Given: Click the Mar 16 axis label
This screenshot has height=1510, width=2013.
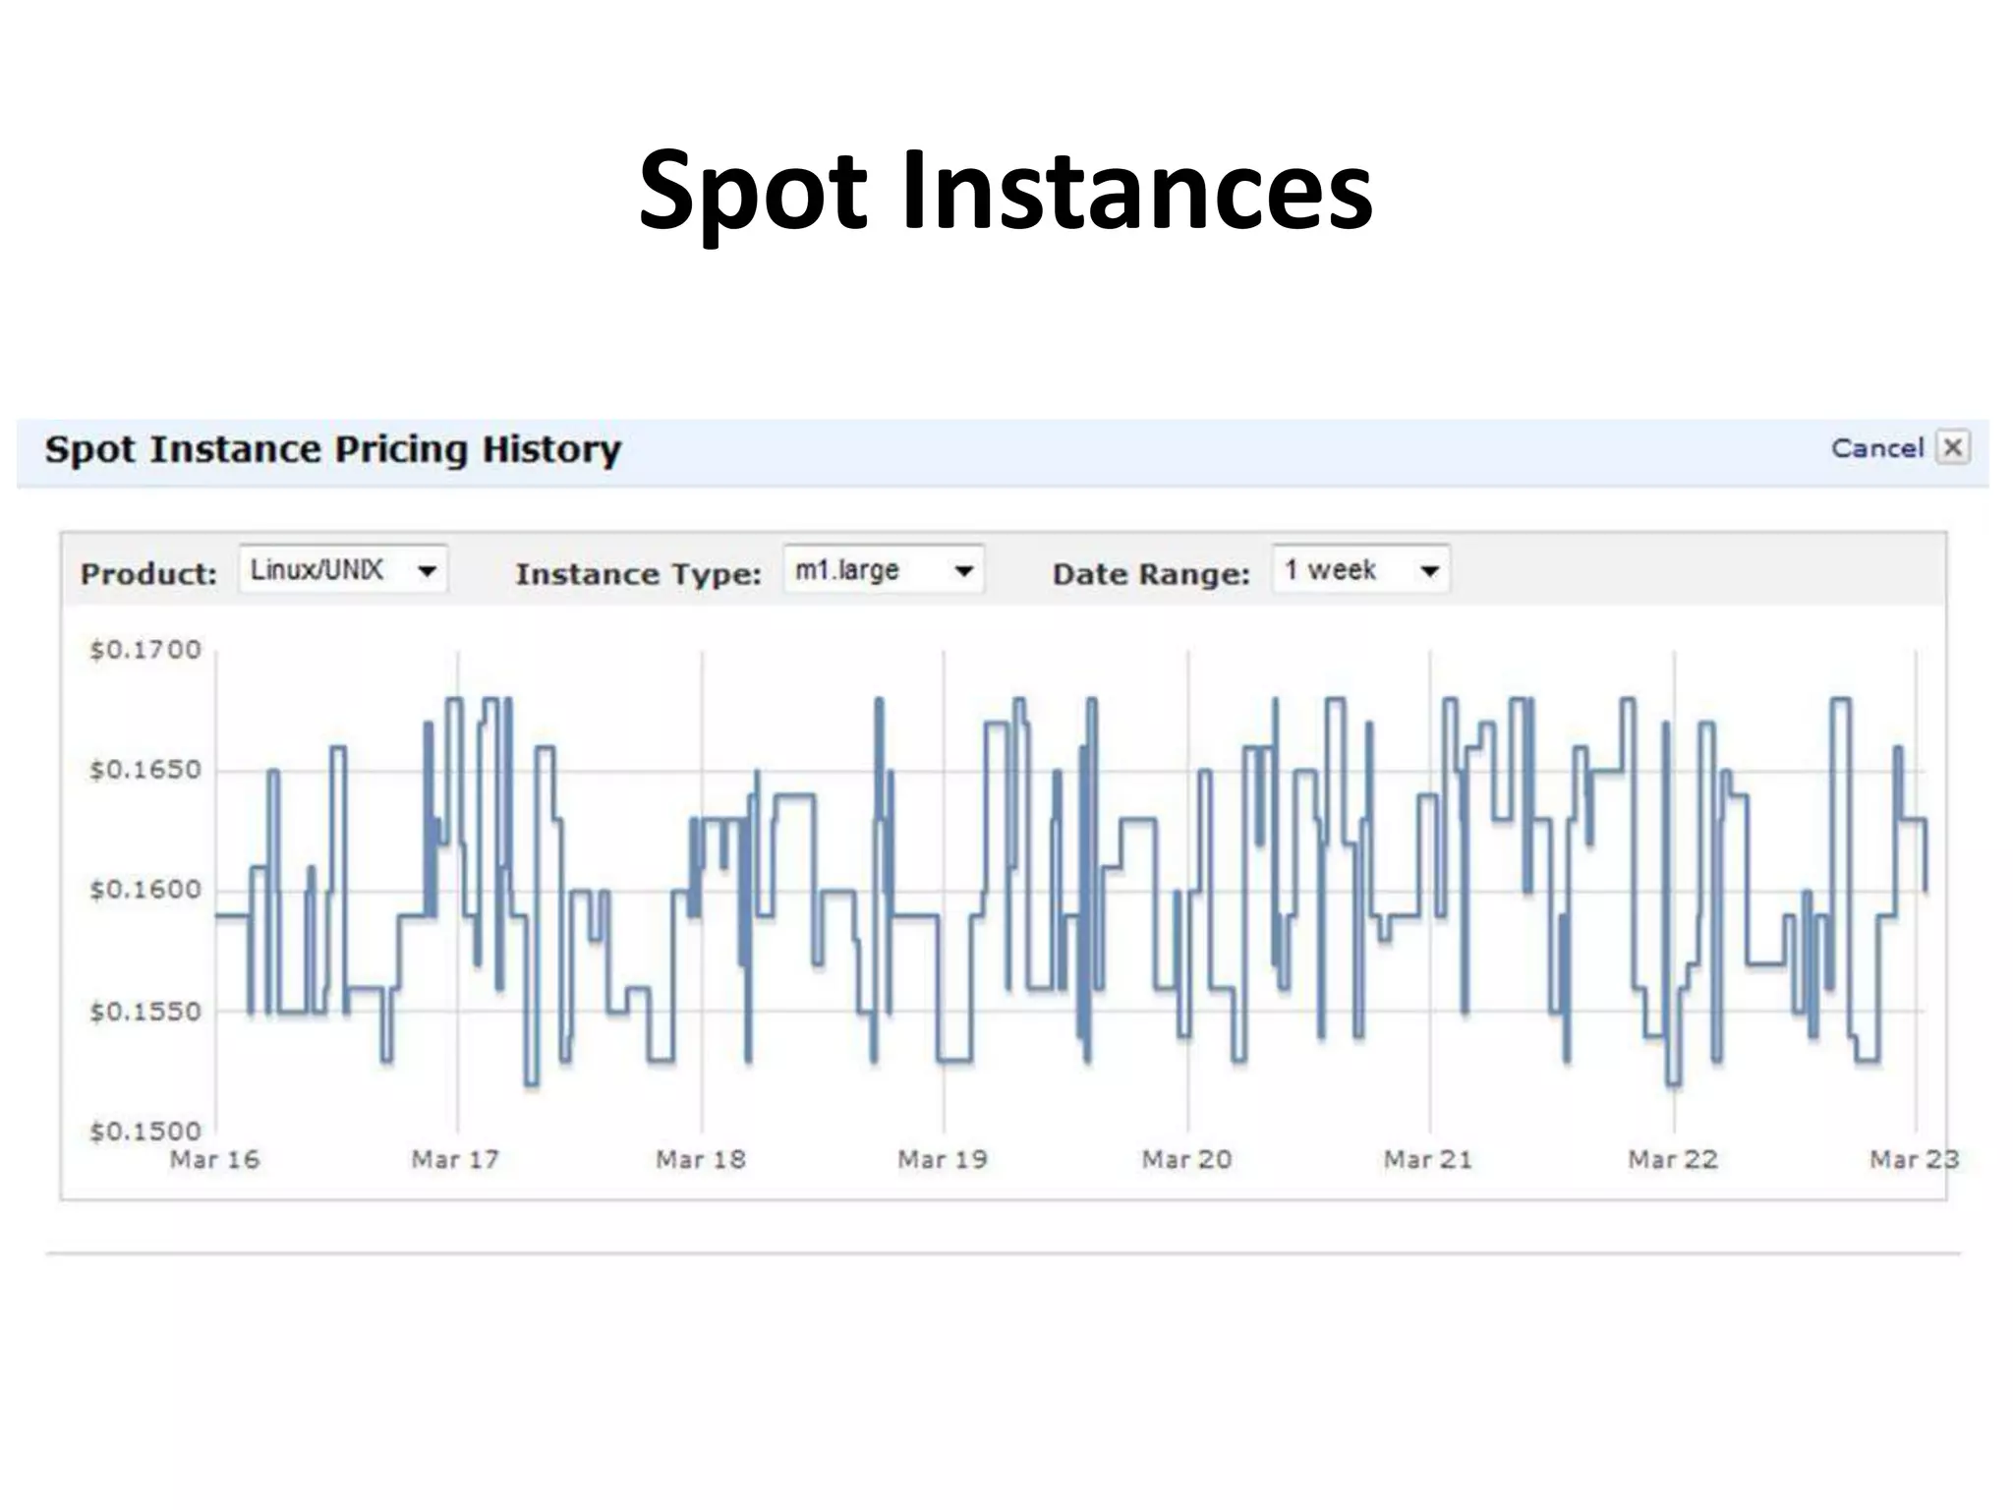Looking at the screenshot, I should point(214,1160).
